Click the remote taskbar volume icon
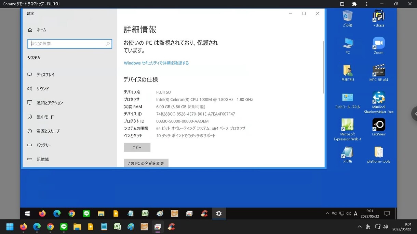Screen dimensions: 417x234 (349, 214)
